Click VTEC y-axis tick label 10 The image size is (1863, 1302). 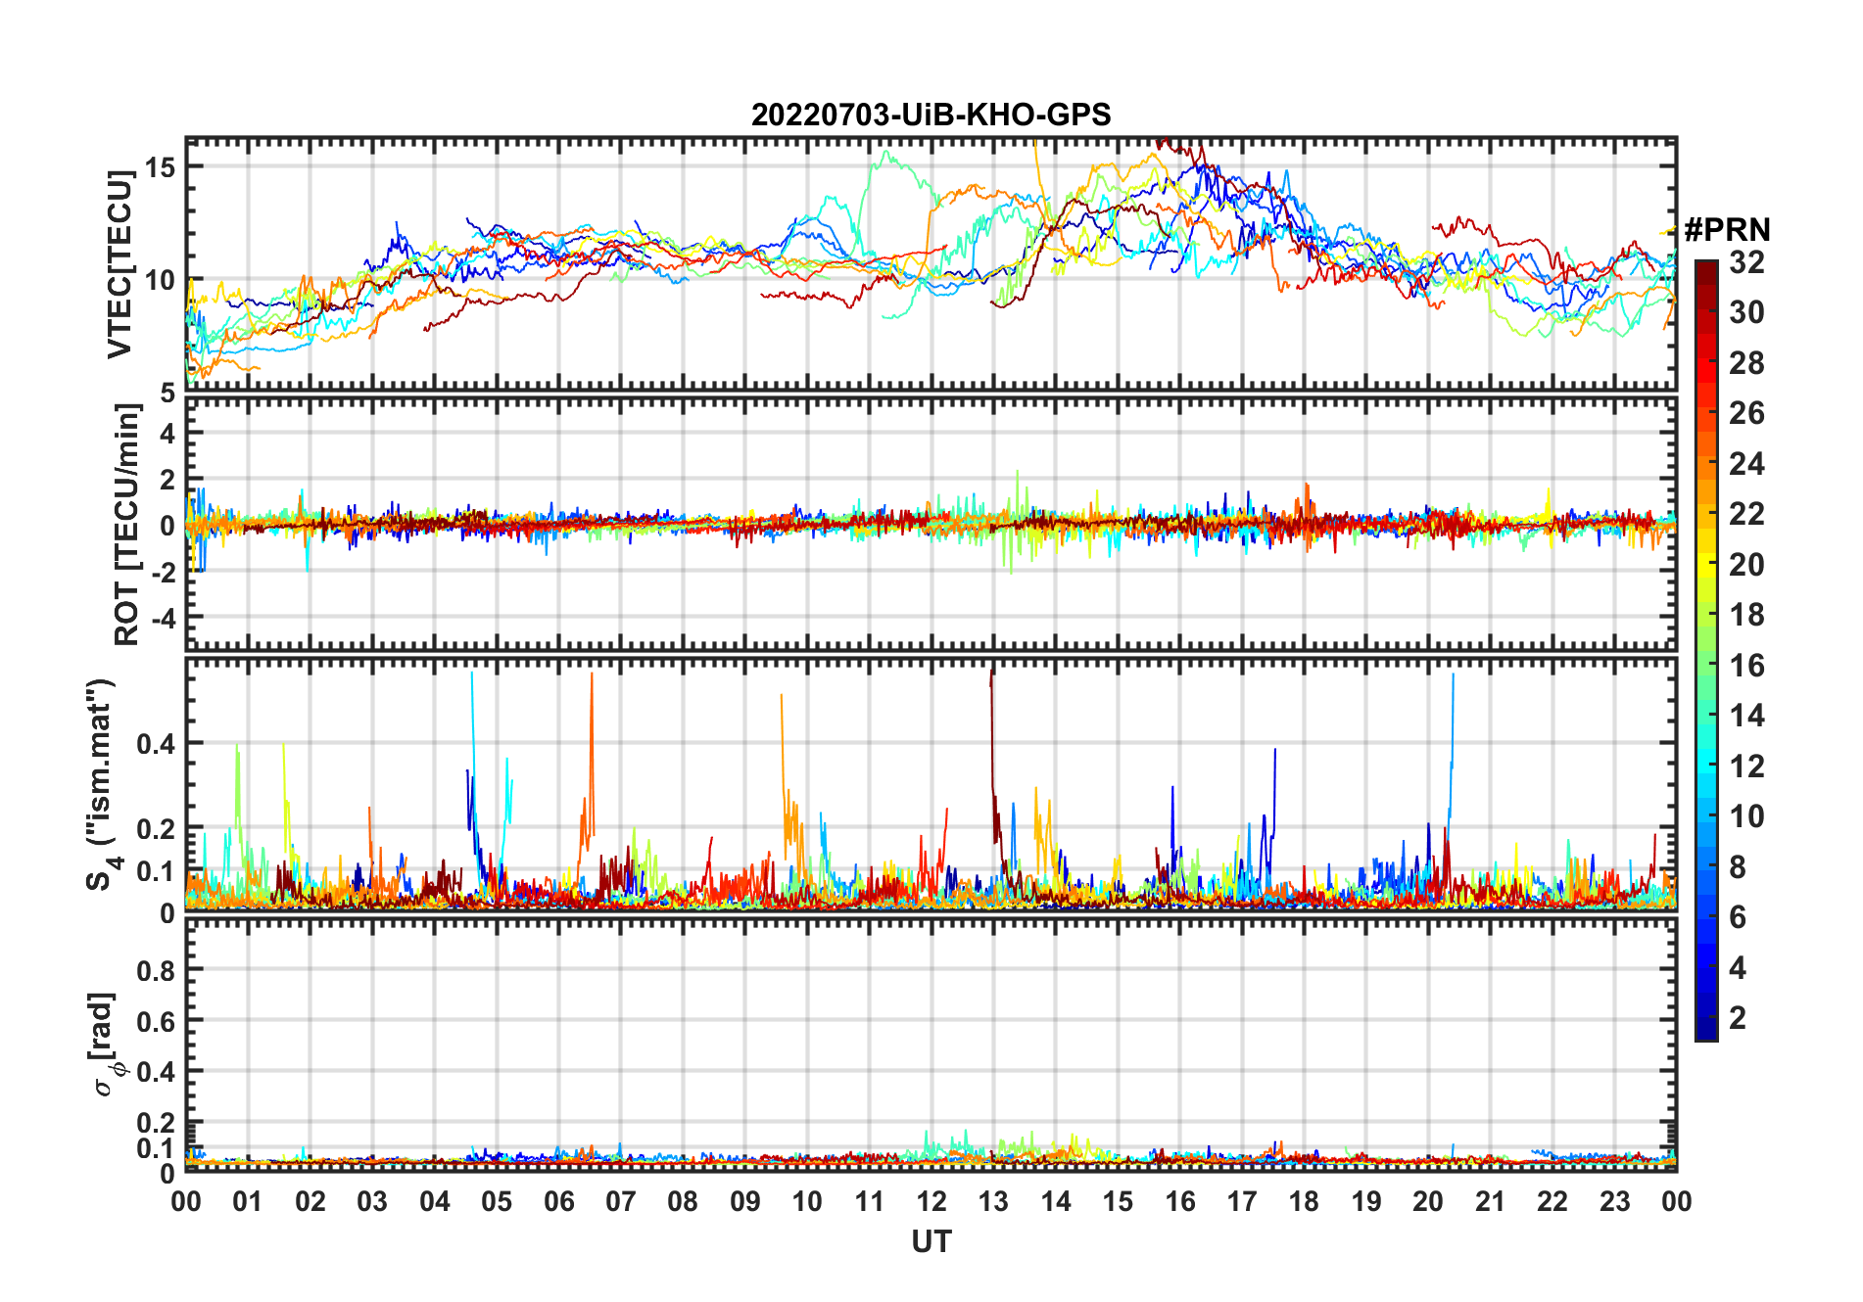159,280
